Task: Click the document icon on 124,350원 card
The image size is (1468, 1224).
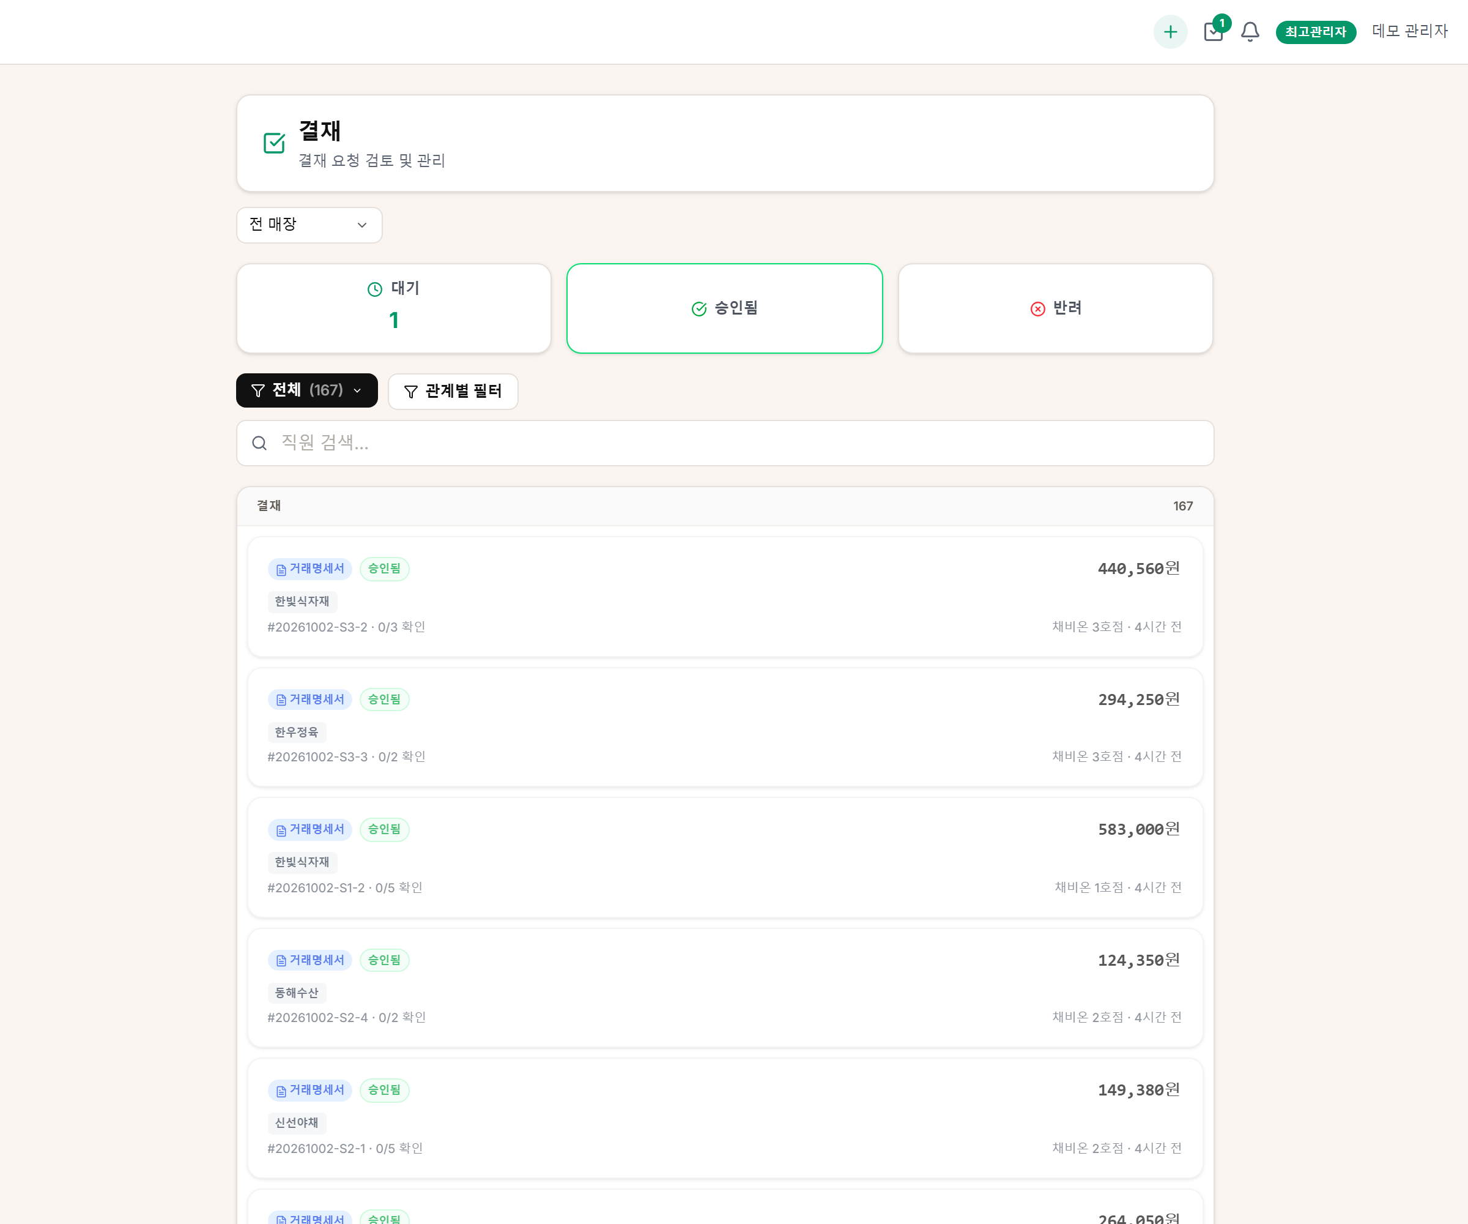Action: (281, 961)
